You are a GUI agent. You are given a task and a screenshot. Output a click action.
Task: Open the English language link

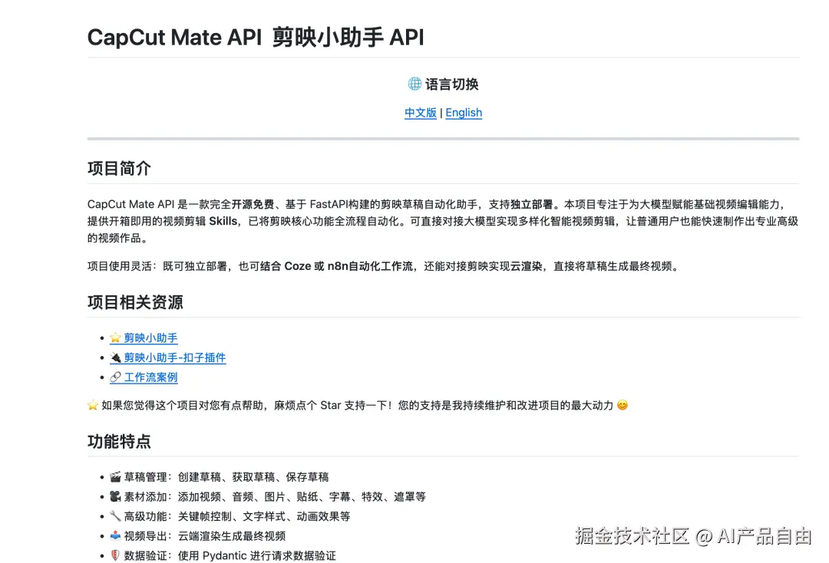point(464,113)
